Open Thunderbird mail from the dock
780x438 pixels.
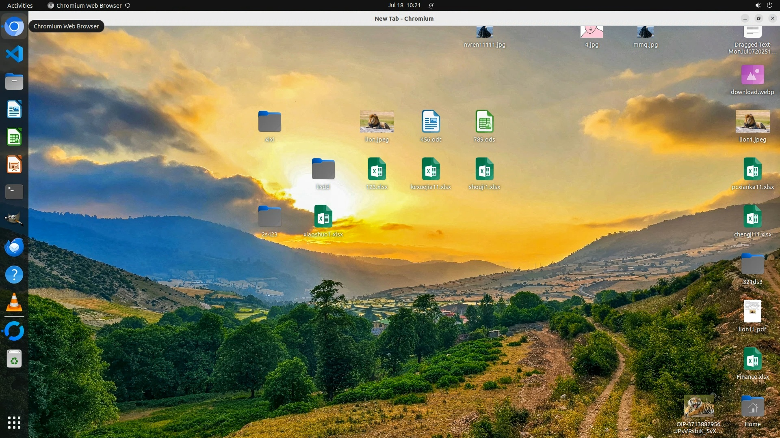click(x=14, y=247)
